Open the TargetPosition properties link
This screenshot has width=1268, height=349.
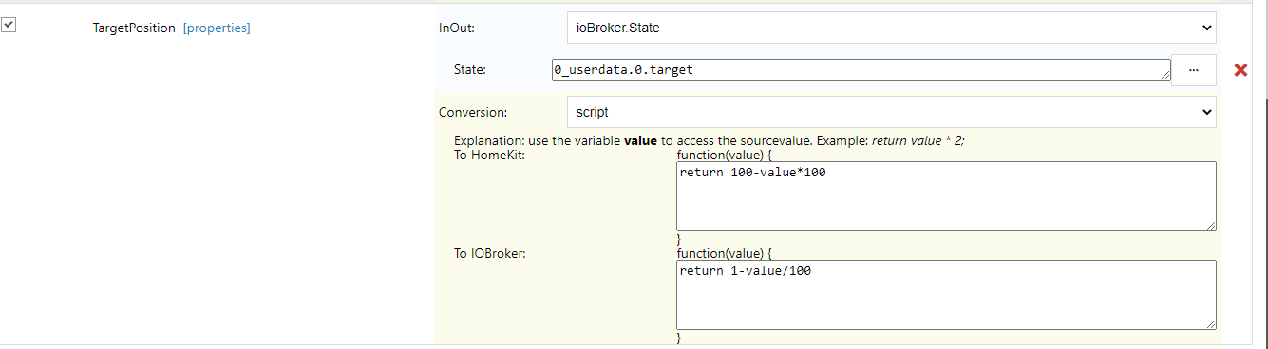click(217, 28)
